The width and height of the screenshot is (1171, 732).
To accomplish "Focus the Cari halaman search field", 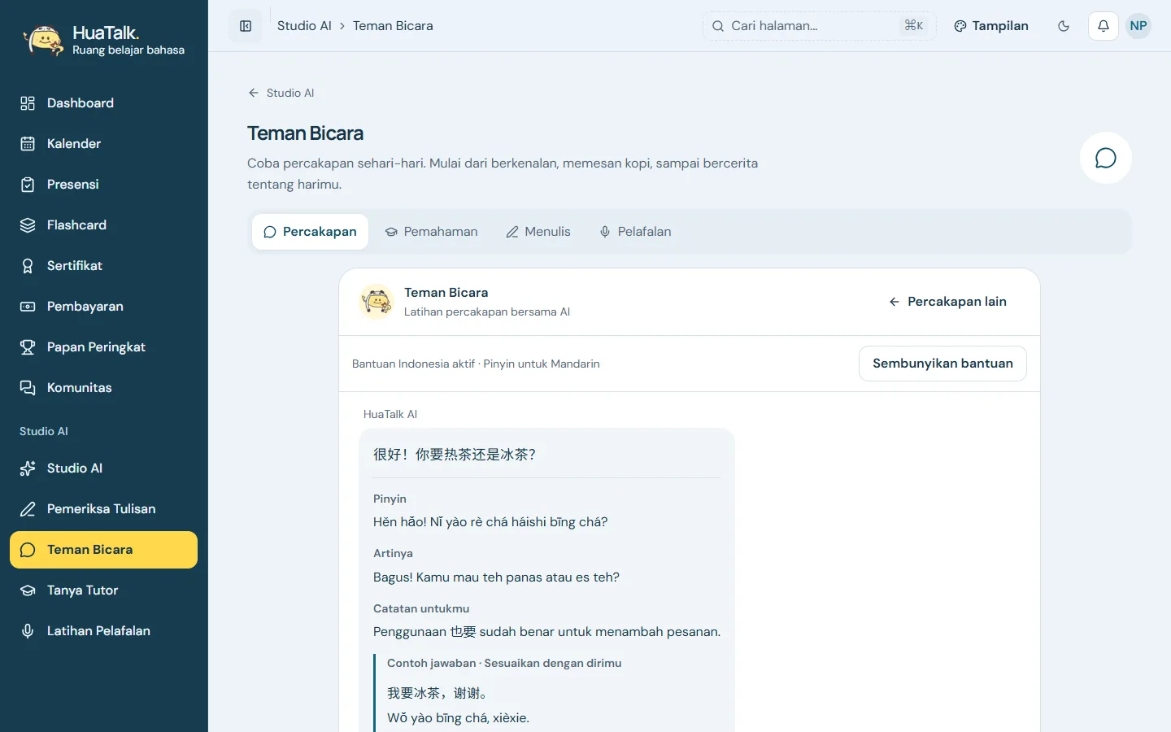I will click(x=819, y=26).
